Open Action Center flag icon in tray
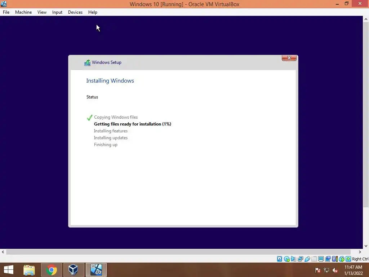Viewport: 369px width, 277px height. 317,270
